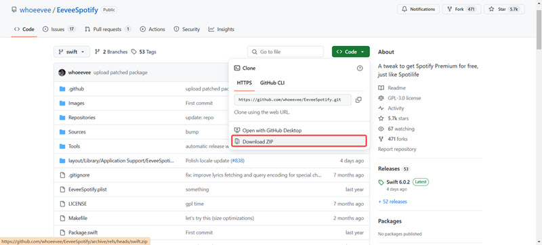Click the copy URL to clipboard icon
This screenshot has width=542, height=245.
coord(358,99)
